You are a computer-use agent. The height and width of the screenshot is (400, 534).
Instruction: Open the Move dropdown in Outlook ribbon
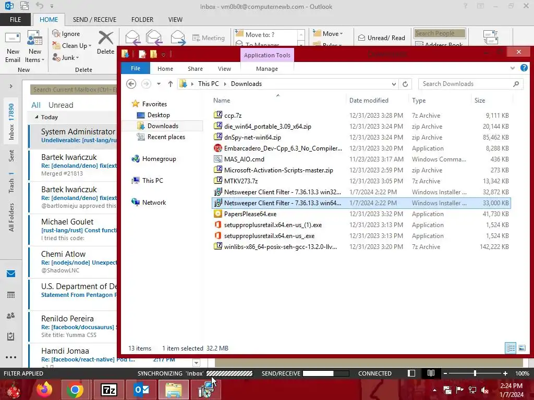[328, 33]
